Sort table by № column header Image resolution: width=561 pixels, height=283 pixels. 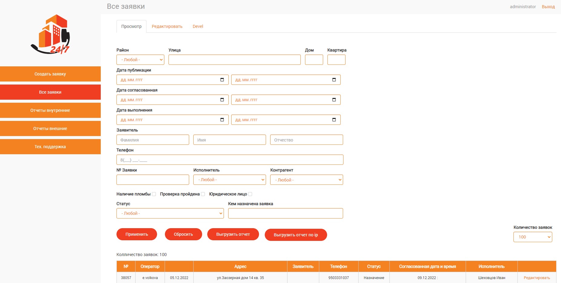(x=126, y=266)
